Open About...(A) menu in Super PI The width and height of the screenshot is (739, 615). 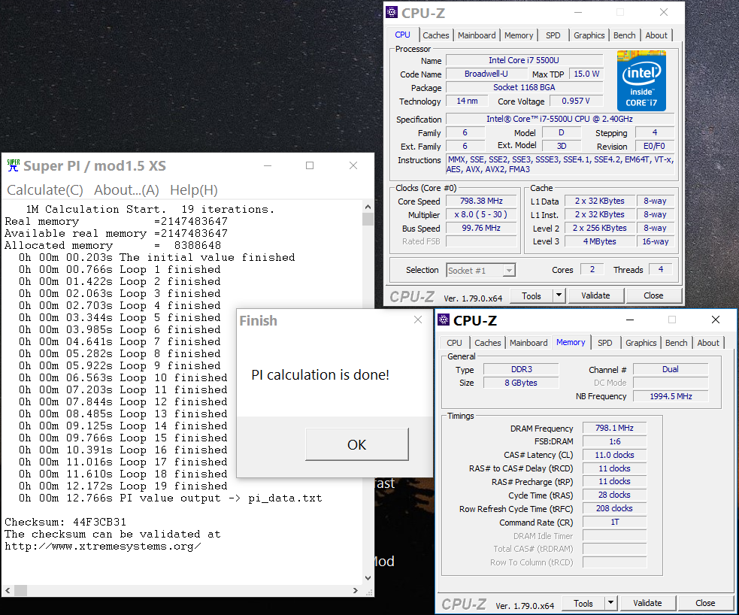pos(126,190)
